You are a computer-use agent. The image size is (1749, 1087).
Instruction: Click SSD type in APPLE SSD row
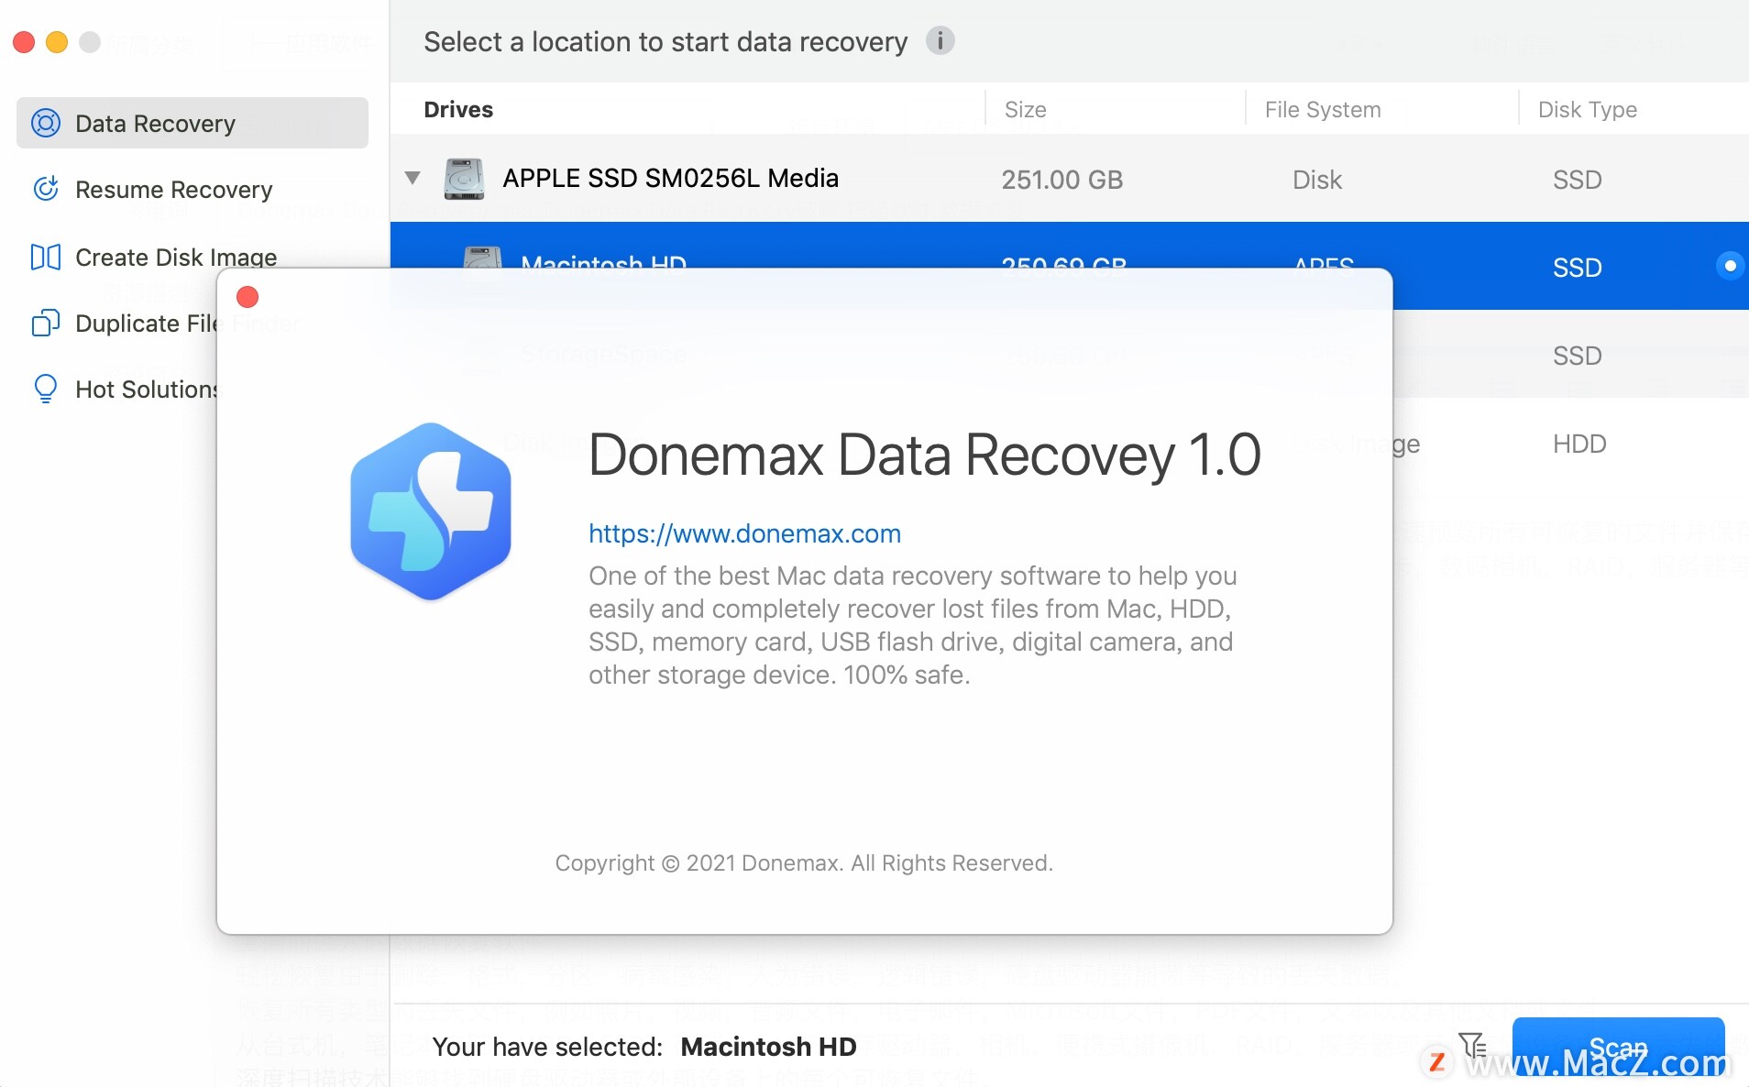pyautogui.click(x=1577, y=180)
